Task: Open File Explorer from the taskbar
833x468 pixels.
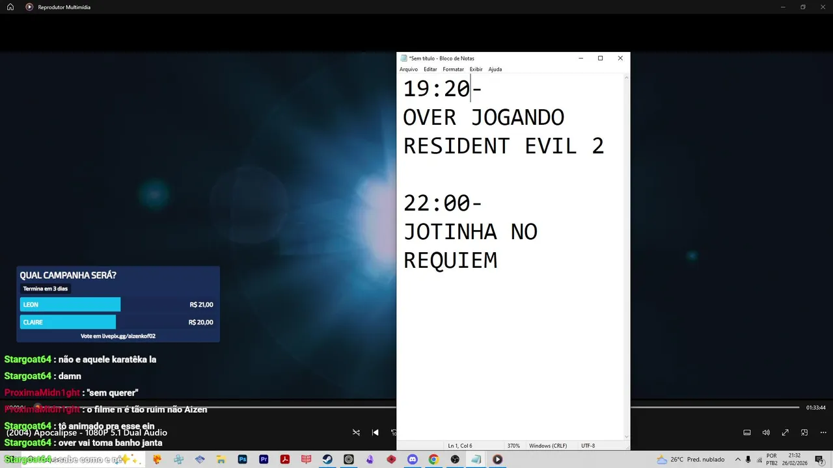Action: click(x=221, y=459)
